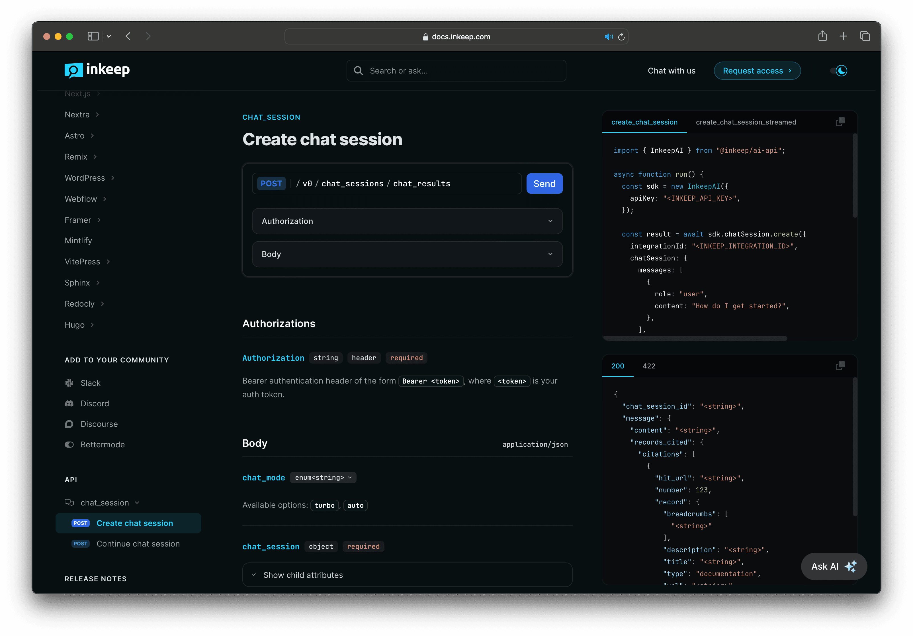The width and height of the screenshot is (913, 636).
Task: Collapse chat_session API group
Action: (x=137, y=503)
